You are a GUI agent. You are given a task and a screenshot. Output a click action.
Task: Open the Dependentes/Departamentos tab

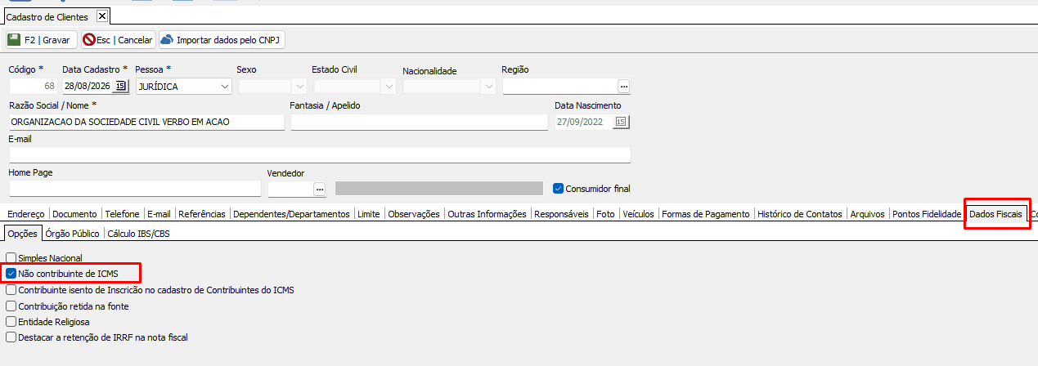(291, 214)
